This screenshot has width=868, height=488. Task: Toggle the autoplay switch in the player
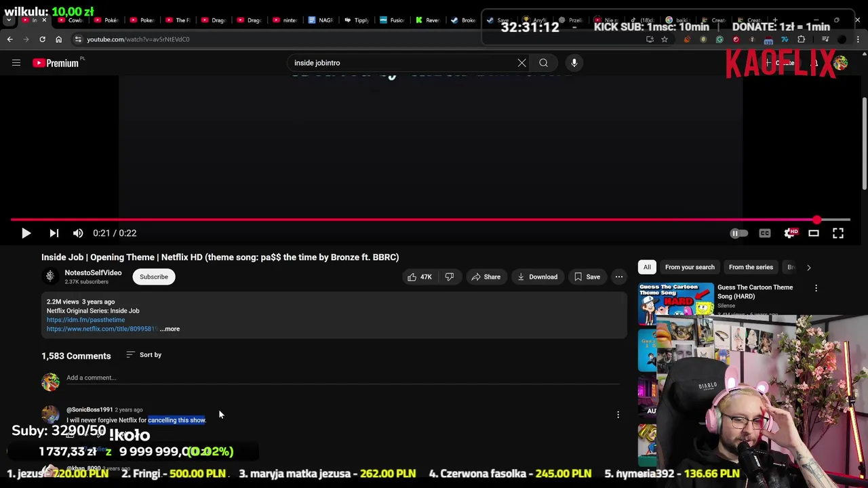(x=738, y=233)
